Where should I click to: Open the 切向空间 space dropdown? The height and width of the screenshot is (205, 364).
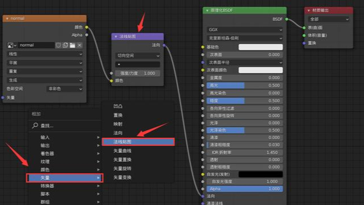click(x=138, y=56)
